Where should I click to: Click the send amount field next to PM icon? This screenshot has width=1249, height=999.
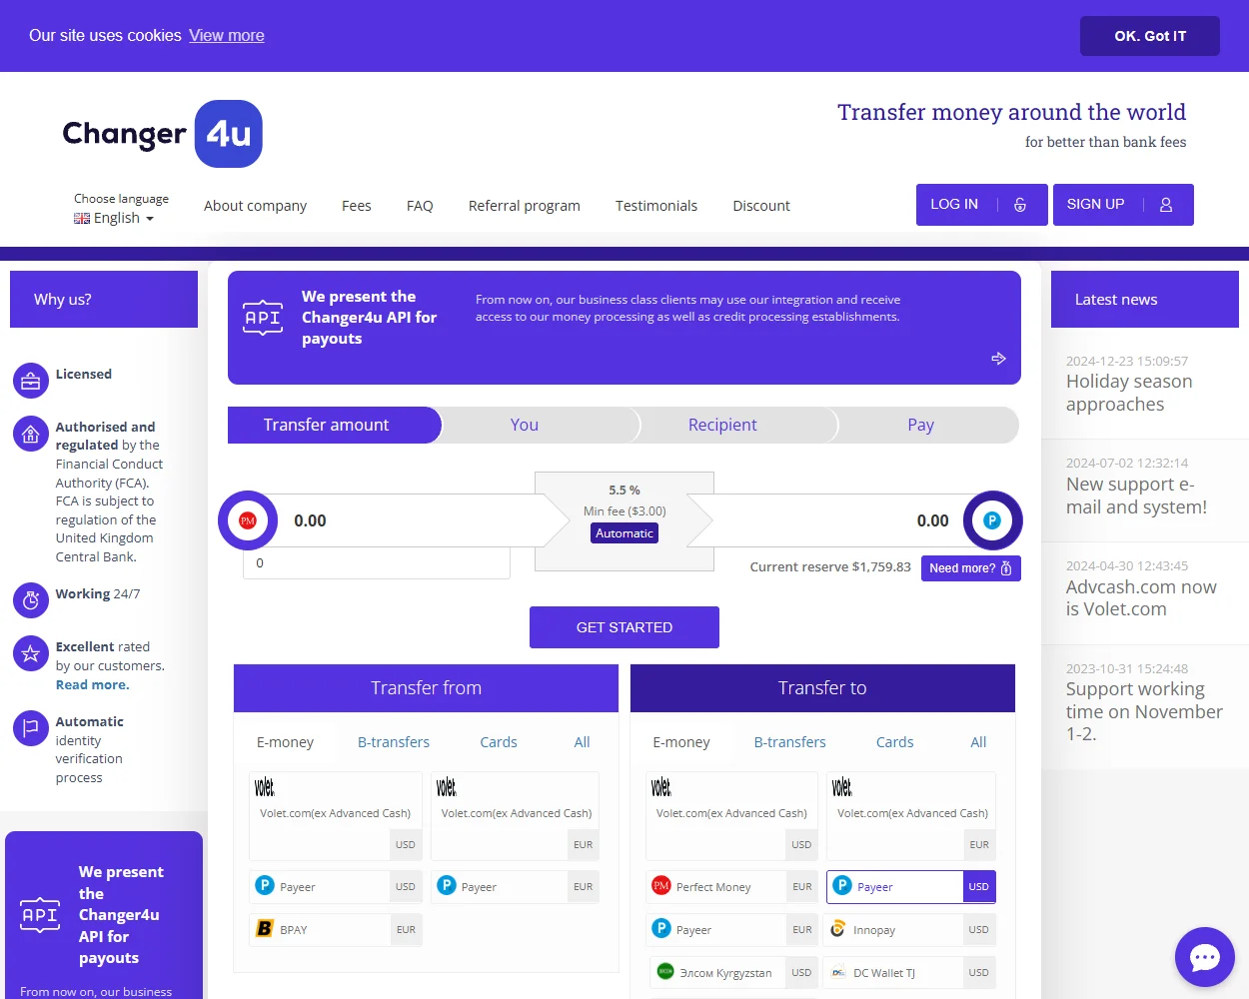pos(410,520)
